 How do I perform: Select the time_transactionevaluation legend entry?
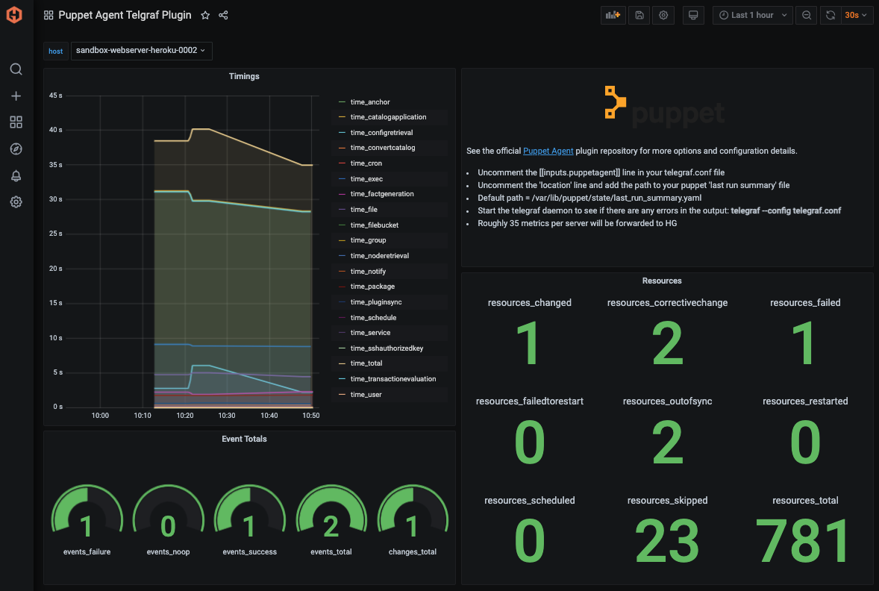393,379
